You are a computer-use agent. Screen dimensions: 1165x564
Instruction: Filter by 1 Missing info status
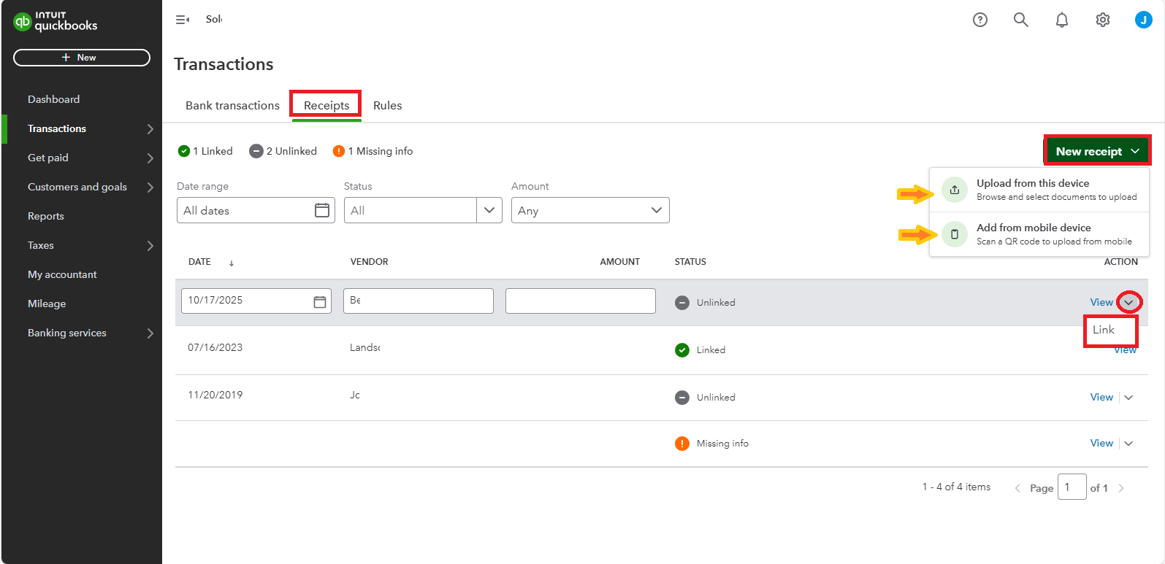(x=373, y=151)
